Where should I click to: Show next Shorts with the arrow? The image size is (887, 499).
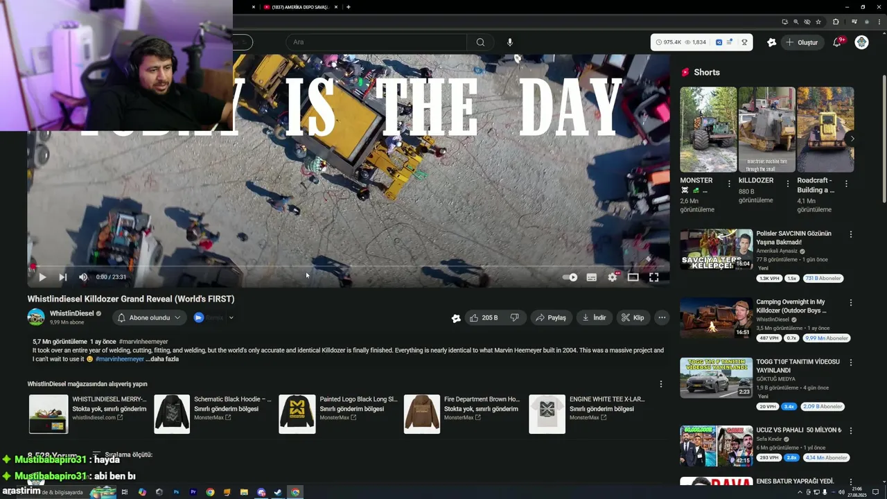point(852,139)
